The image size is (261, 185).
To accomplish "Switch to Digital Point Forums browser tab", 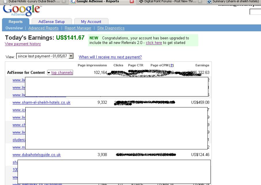I will [x=170, y=1].
